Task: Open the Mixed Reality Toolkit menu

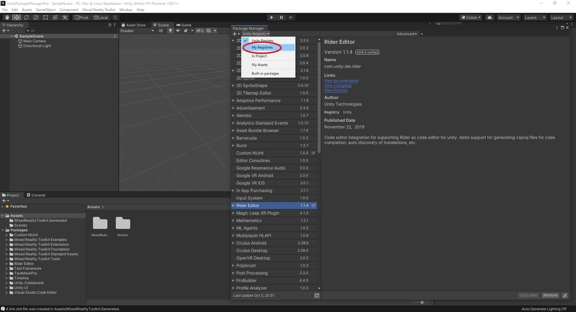Action: click(x=99, y=10)
